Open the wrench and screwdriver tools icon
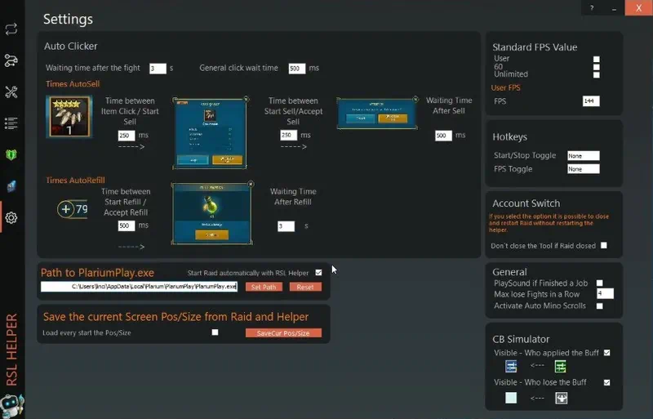The image size is (653, 419). (11, 91)
